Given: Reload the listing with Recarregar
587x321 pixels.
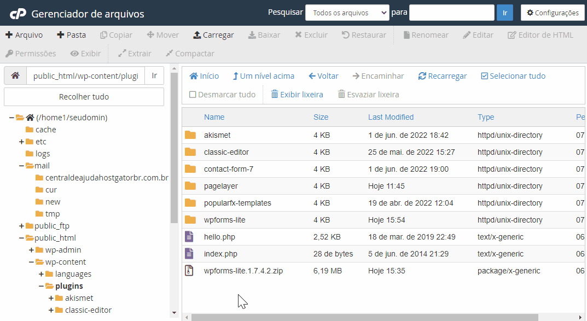Looking at the screenshot, I should point(443,76).
